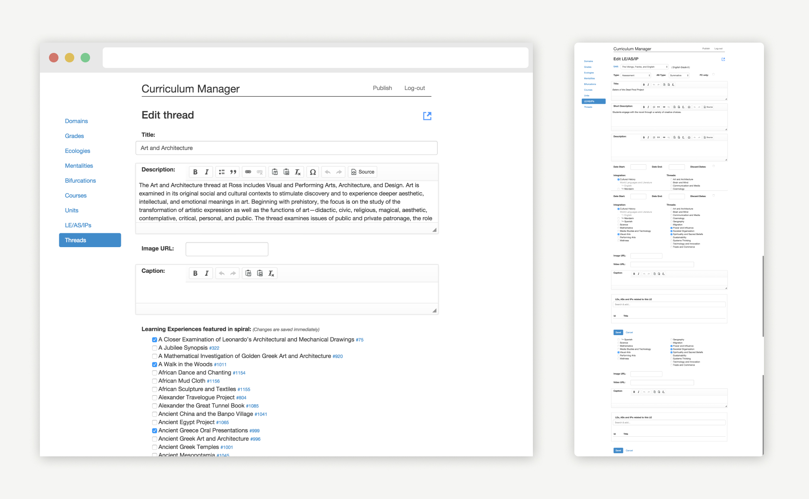
Task: Open external view icon beside Edit thread
Action: click(x=427, y=116)
